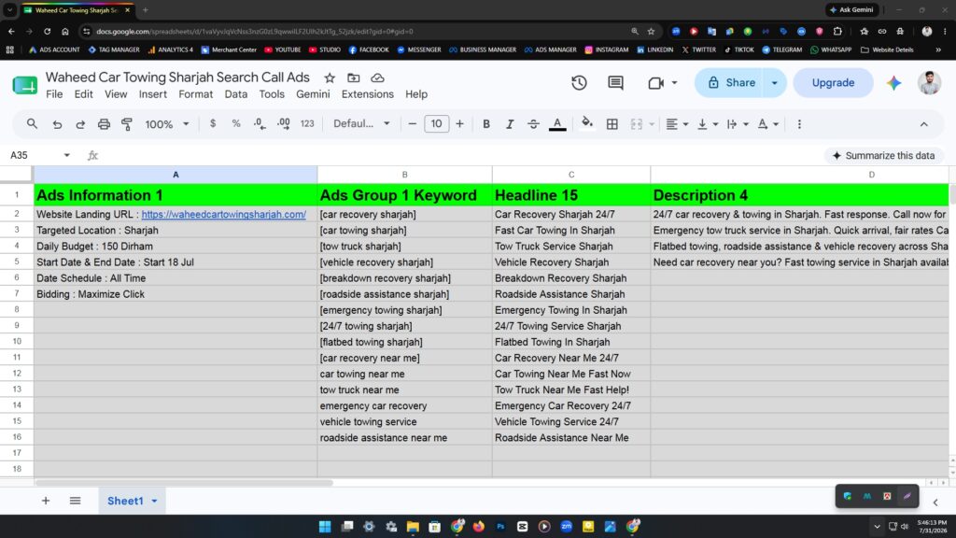Viewport: 956px width, 538px height.
Task: Format as currency with dollar icon
Action: (212, 124)
